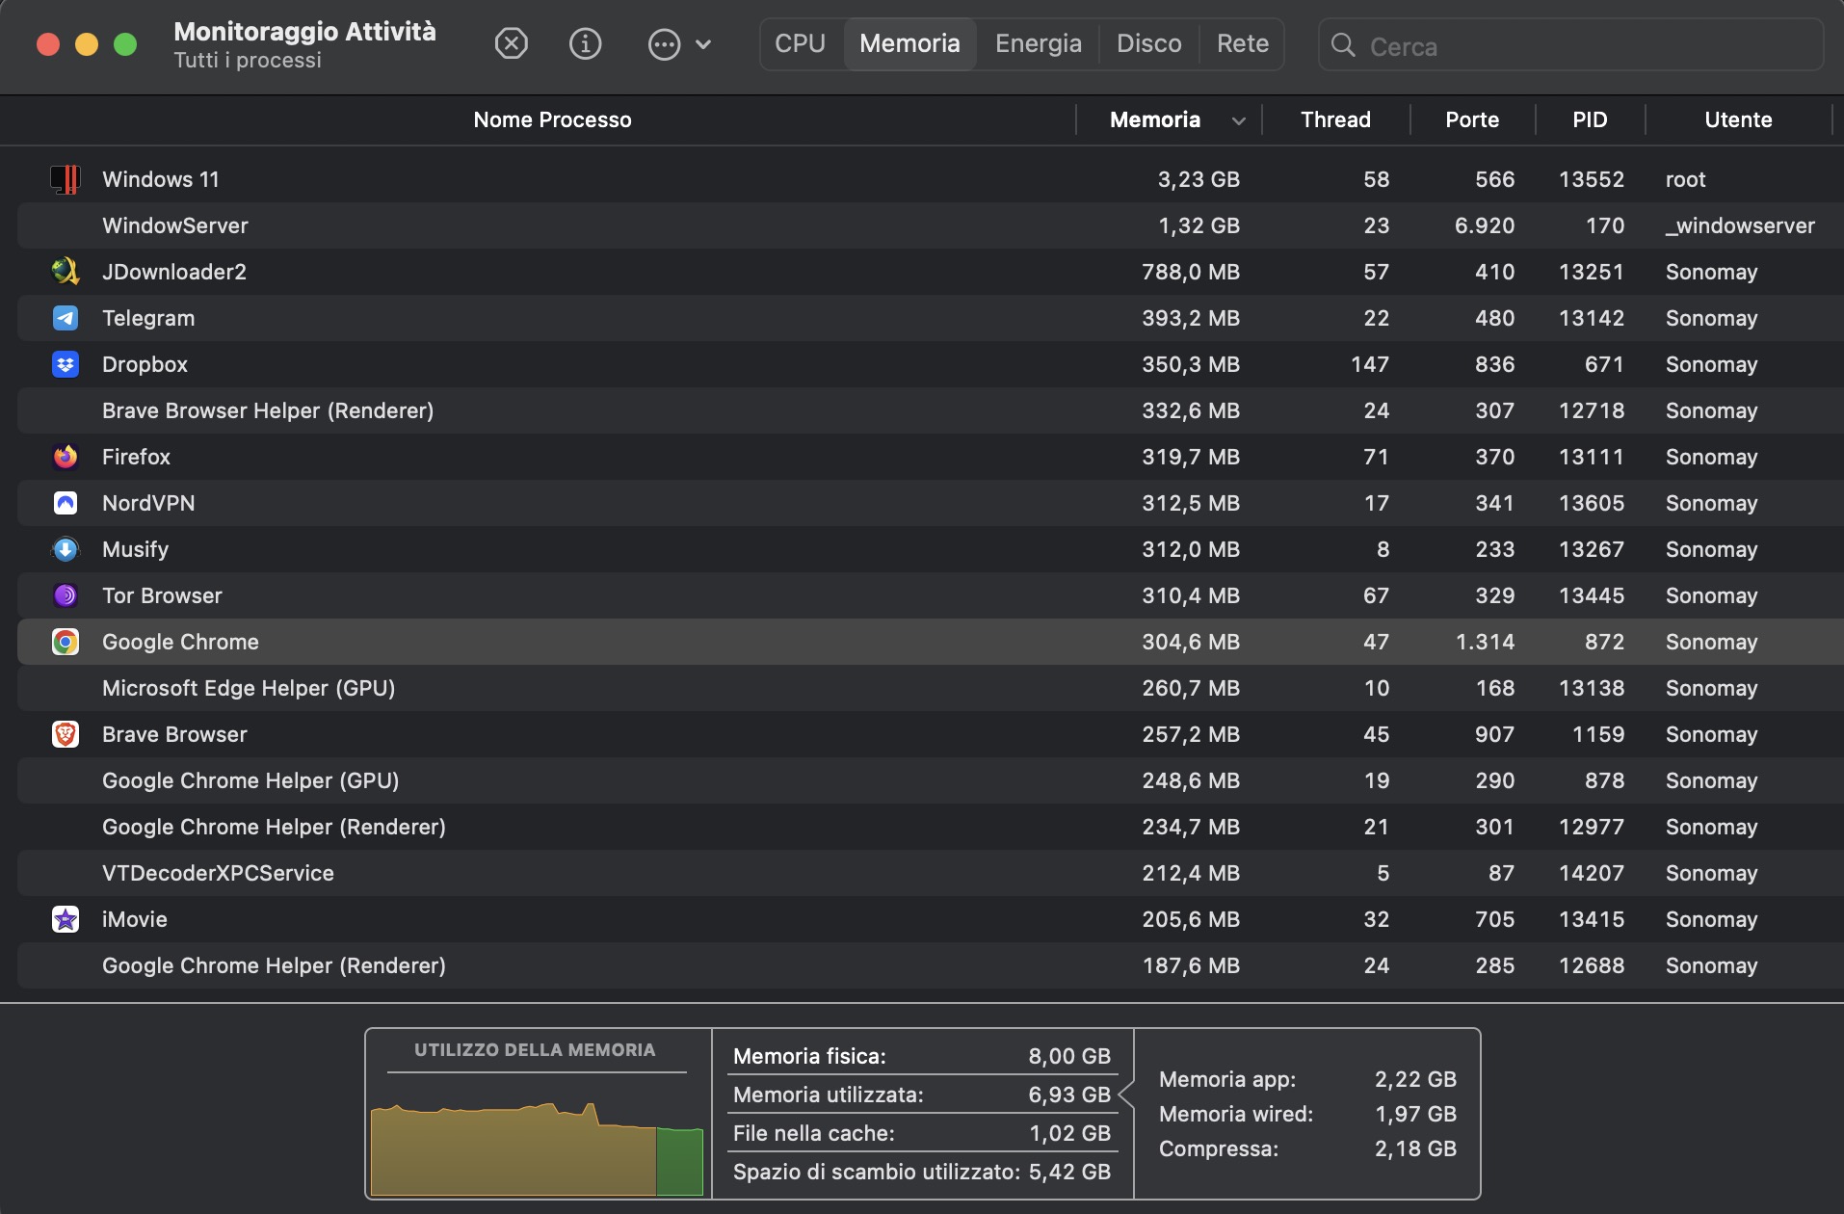Click the magnifying glass search icon
Image resolution: width=1844 pixels, height=1214 pixels.
click(x=1342, y=44)
